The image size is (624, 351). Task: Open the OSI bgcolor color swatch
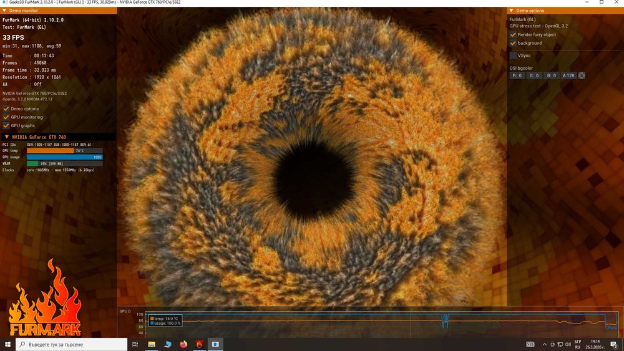(582, 75)
